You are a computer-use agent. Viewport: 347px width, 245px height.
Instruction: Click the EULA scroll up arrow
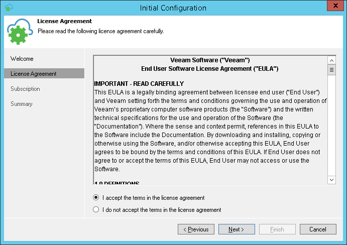click(331, 60)
